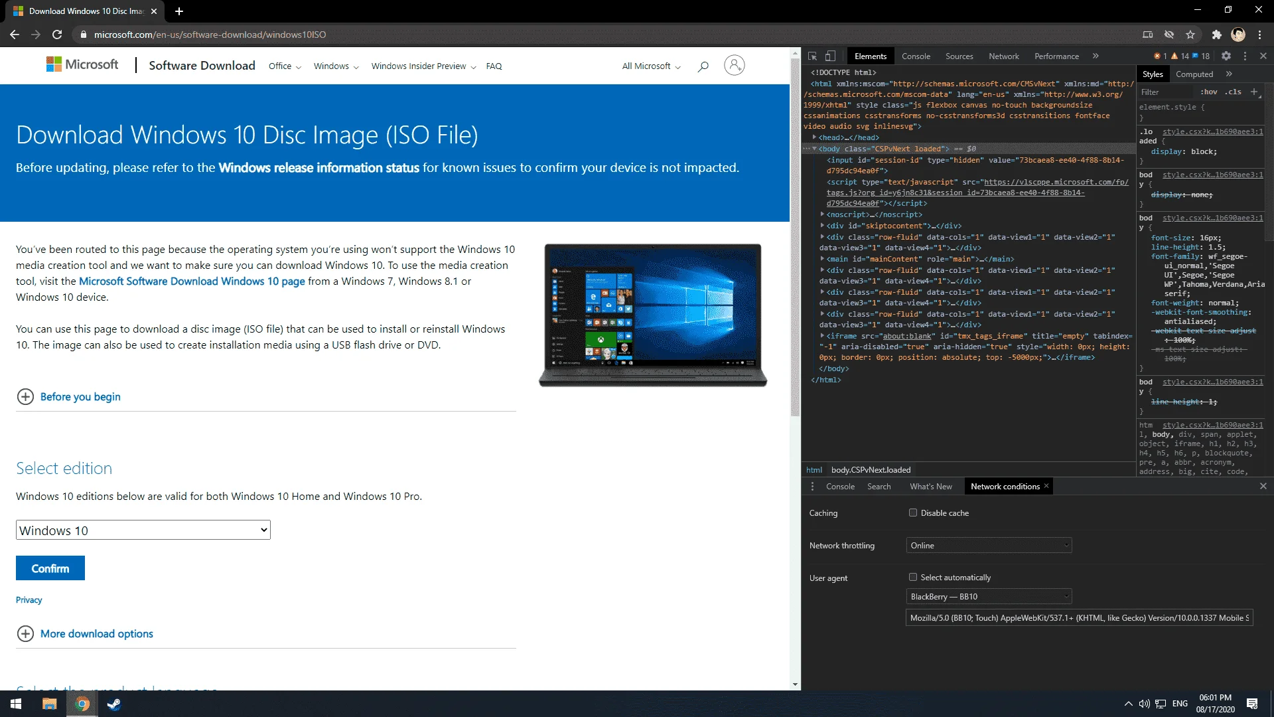Open the Privacy link
The image size is (1274, 717).
(x=29, y=599)
